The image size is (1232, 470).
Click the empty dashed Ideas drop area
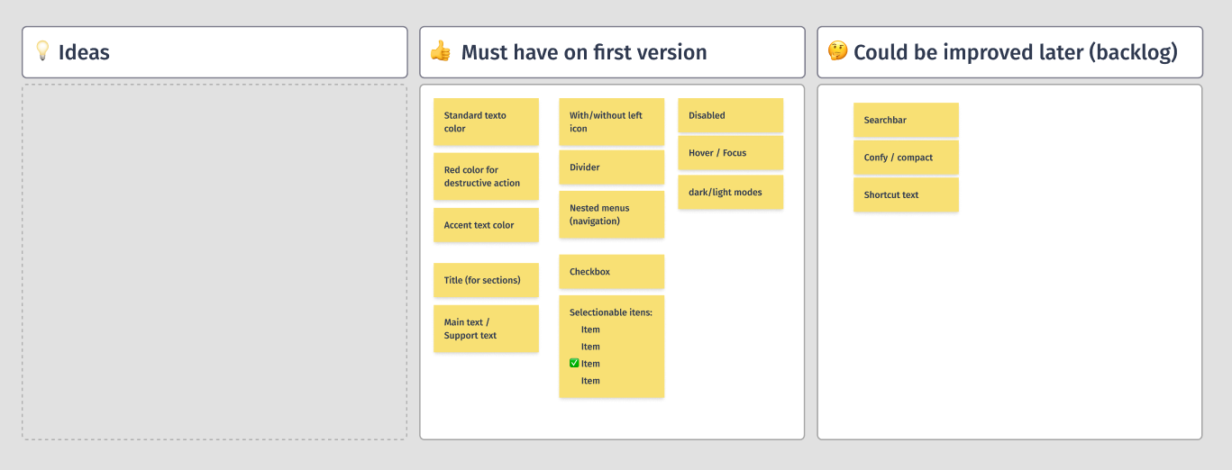tap(214, 261)
